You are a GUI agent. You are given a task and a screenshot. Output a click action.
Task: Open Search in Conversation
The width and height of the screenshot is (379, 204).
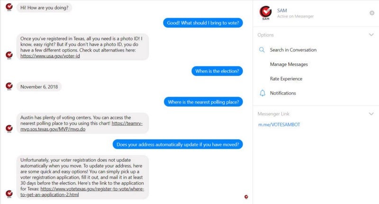point(293,50)
